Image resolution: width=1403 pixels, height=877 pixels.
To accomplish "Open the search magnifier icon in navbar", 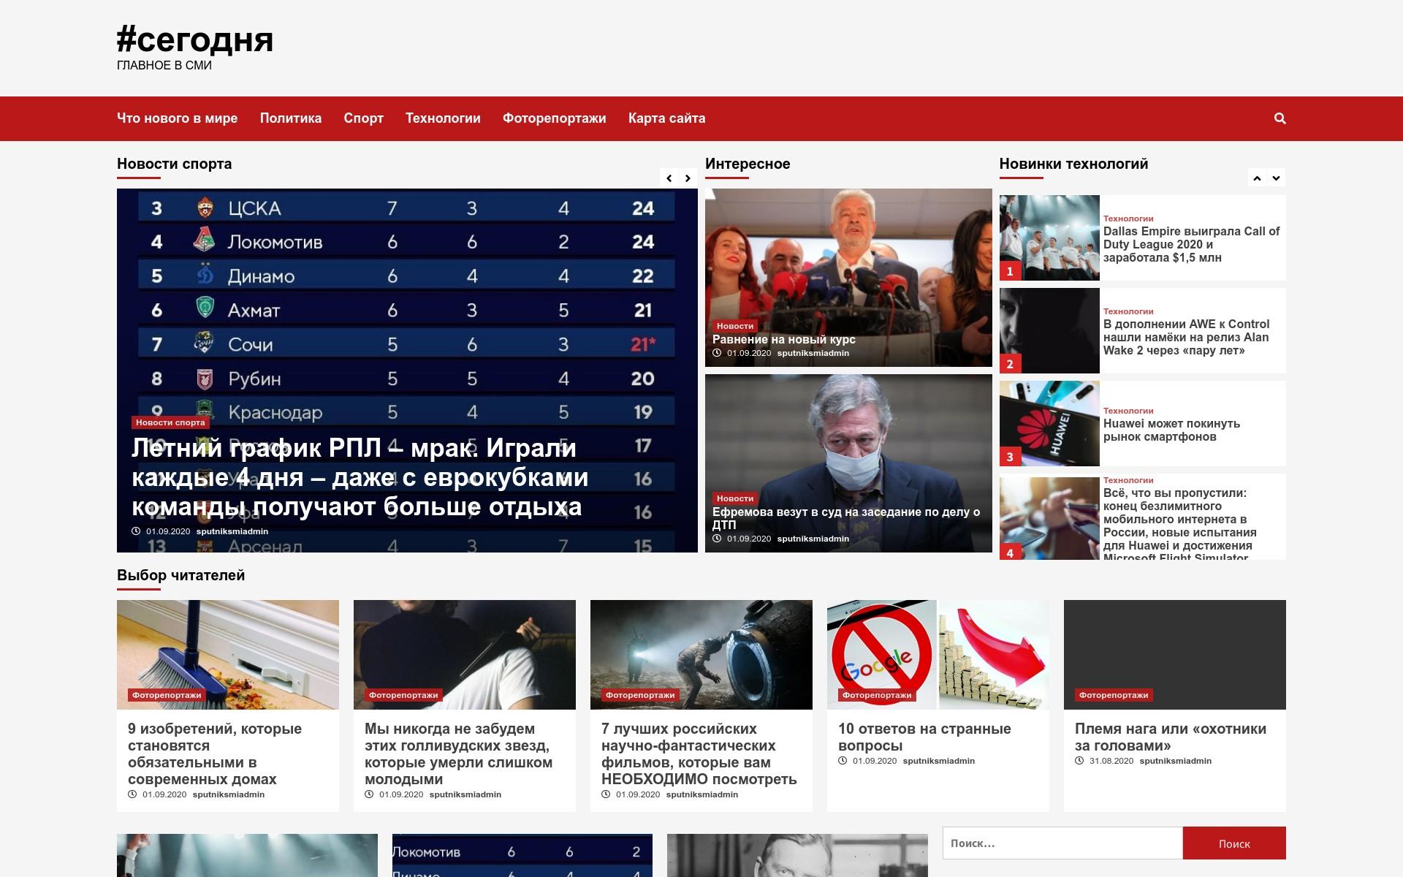I will (1280, 118).
